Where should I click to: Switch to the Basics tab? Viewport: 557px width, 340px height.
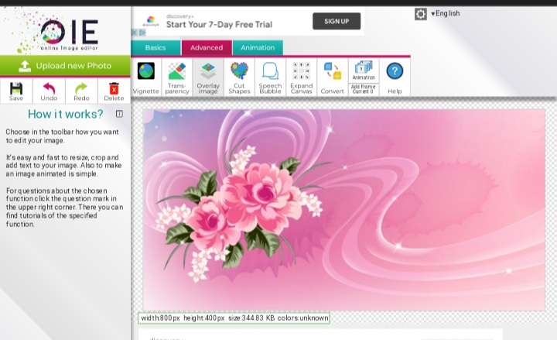(155, 48)
